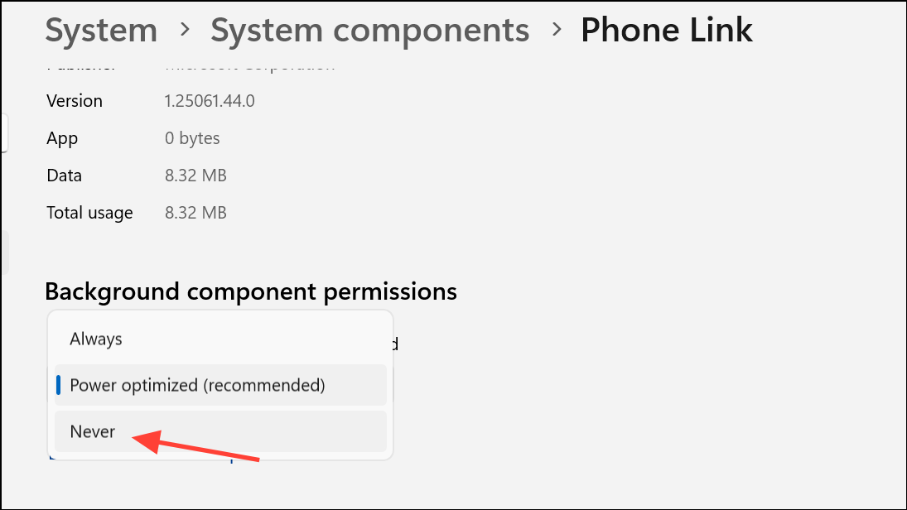Screen dimensions: 907x510
Task: Click the 8.32 MB Total usage value
Action: coord(195,213)
